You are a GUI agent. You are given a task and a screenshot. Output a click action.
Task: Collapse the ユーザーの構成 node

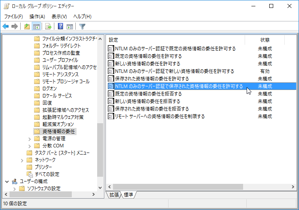pyautogui.click(x=7, y=181)
